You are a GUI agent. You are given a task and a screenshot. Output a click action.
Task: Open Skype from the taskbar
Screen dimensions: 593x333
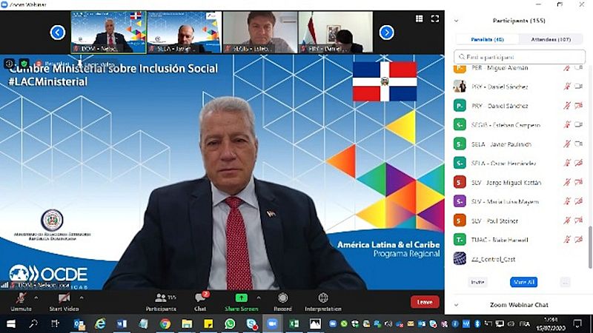coord(251,324)
